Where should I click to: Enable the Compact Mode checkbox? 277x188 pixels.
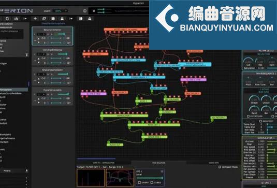point(220,167)
